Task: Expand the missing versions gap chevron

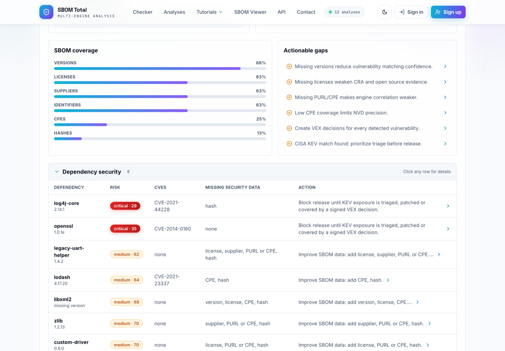Action: click(445, 66)
